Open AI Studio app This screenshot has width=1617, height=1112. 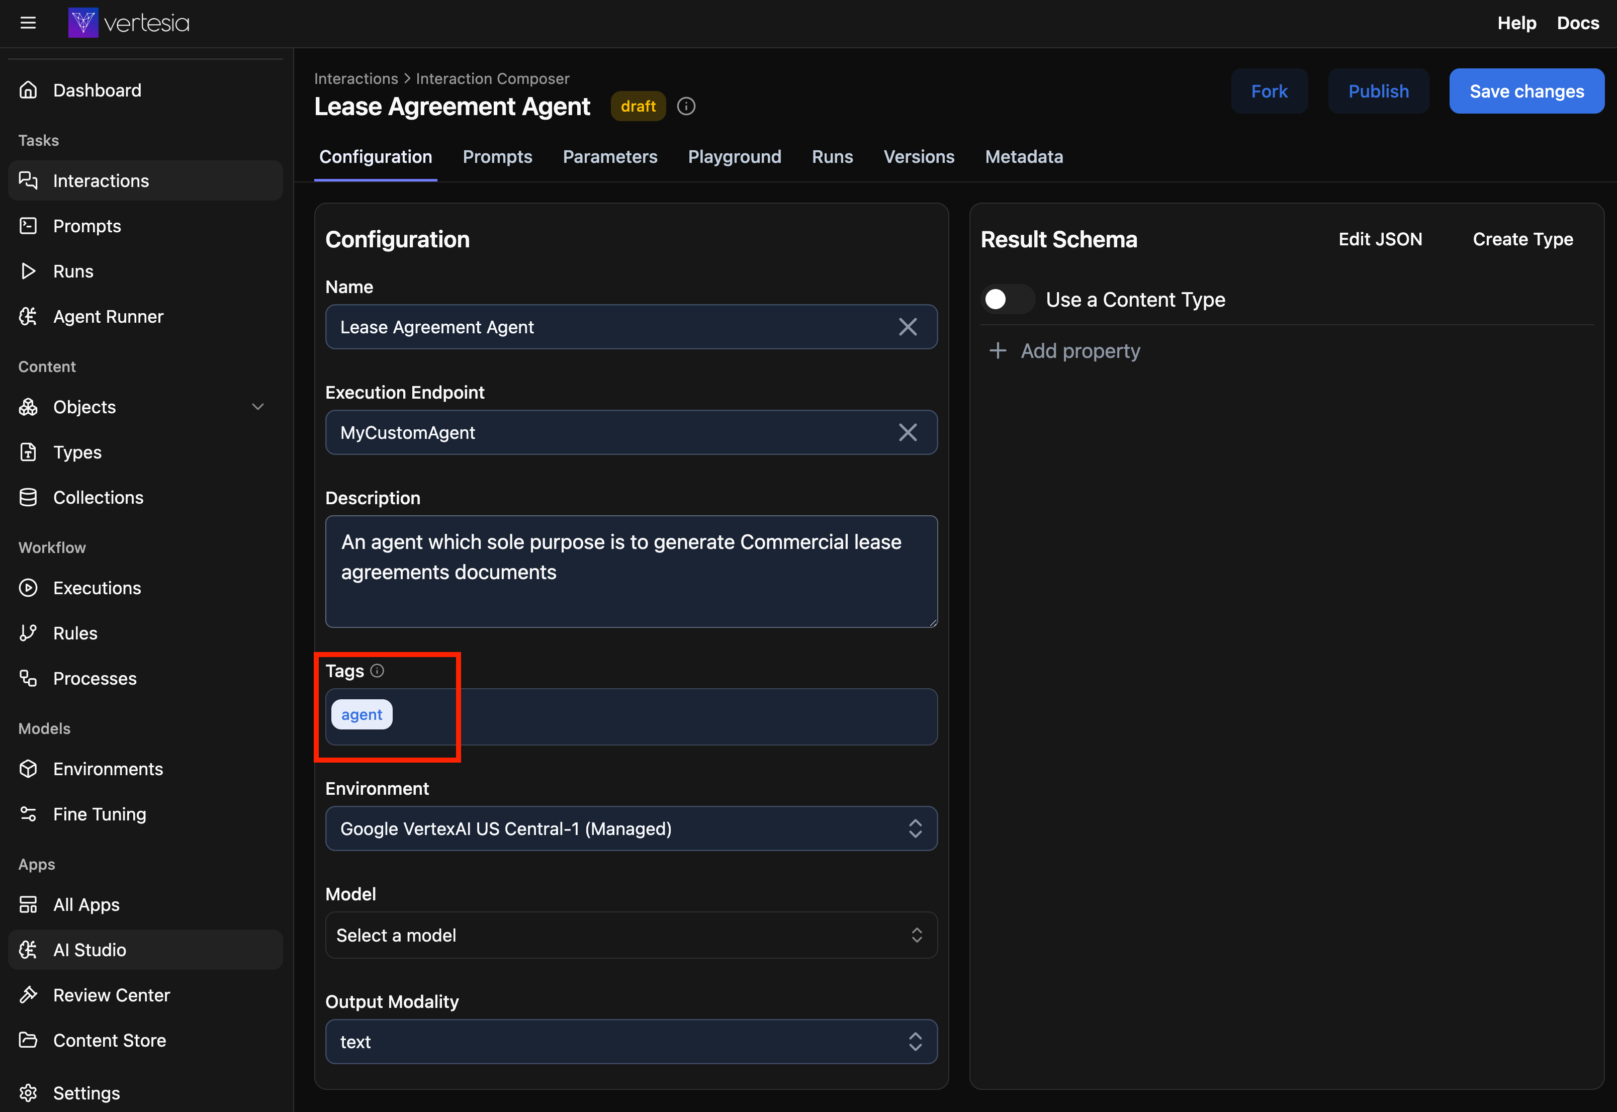pos(145,950)
